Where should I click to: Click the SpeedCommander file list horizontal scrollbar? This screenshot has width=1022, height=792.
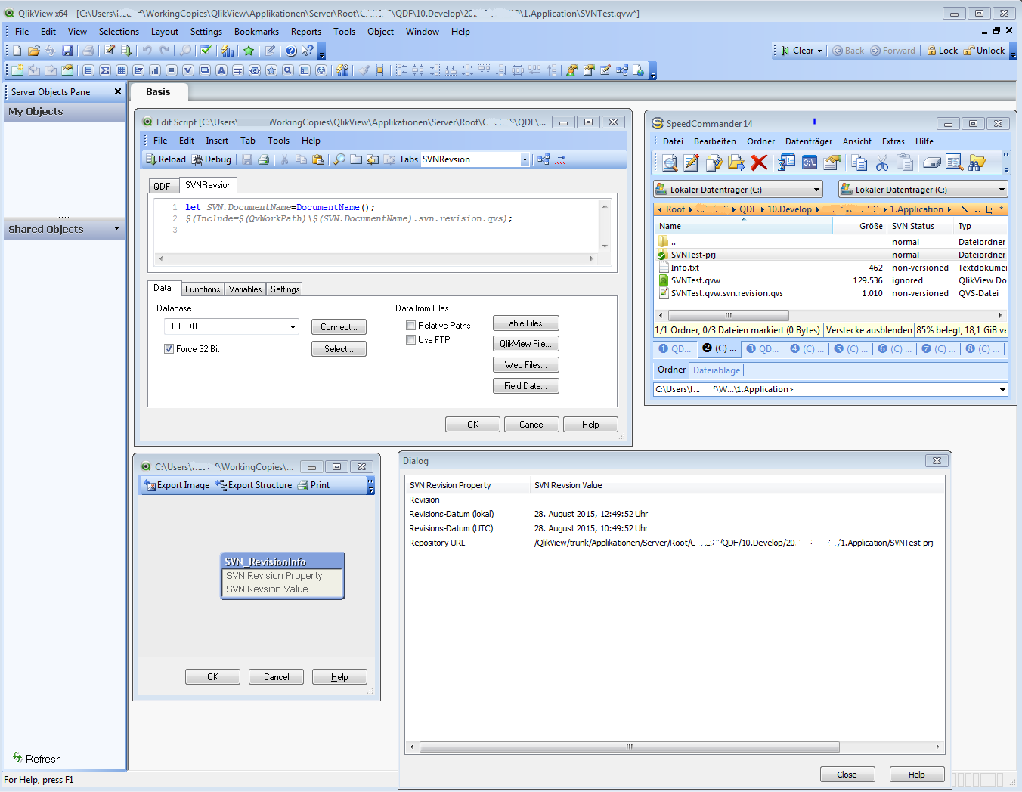point(728,315)
